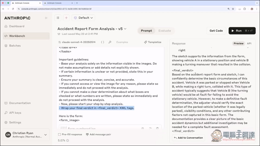Click the form image replace icon

pos(150,128)
